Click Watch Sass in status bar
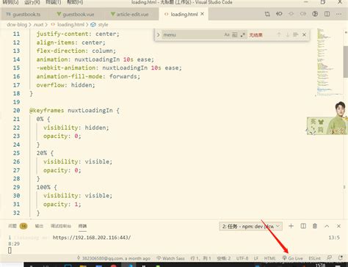This screenshot has width=348, height=267. (x=170, y=258)
